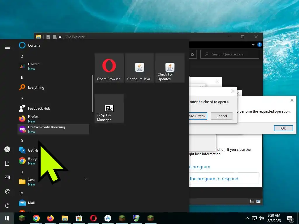Open File Explorer from the taskbar

click(65, 218)
